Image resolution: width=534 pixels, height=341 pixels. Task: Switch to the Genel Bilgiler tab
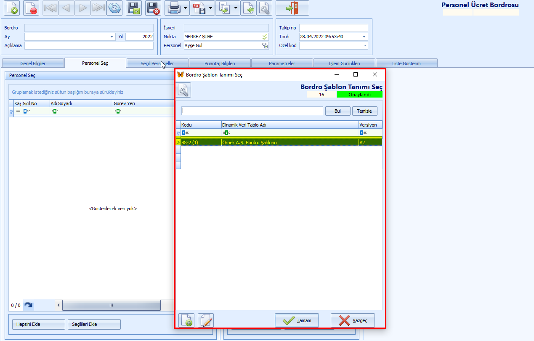tap(33, 63)
